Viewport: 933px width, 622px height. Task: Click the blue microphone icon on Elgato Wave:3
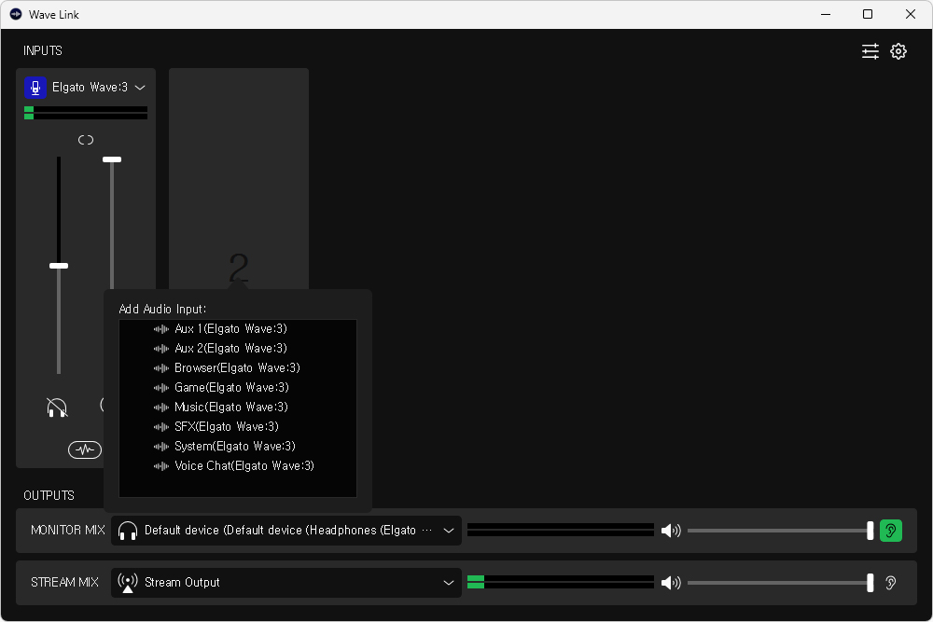pos(35,88)
